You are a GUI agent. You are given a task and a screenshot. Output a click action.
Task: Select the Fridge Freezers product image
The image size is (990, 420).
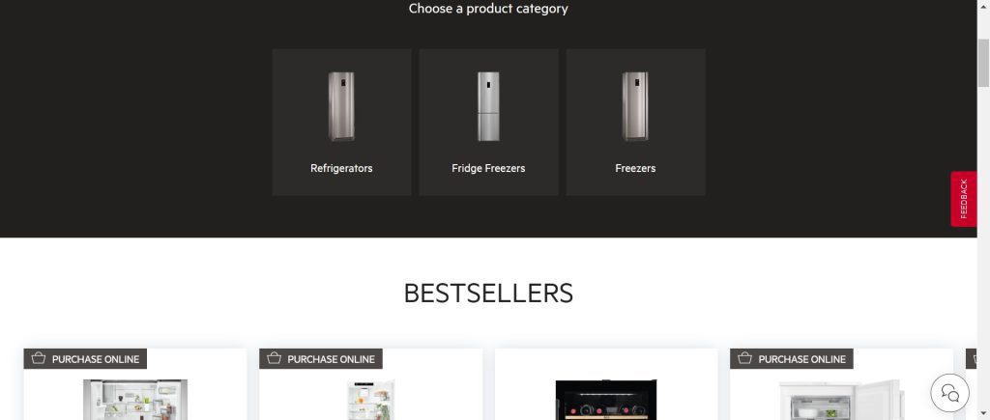click(x=488, y=106)
